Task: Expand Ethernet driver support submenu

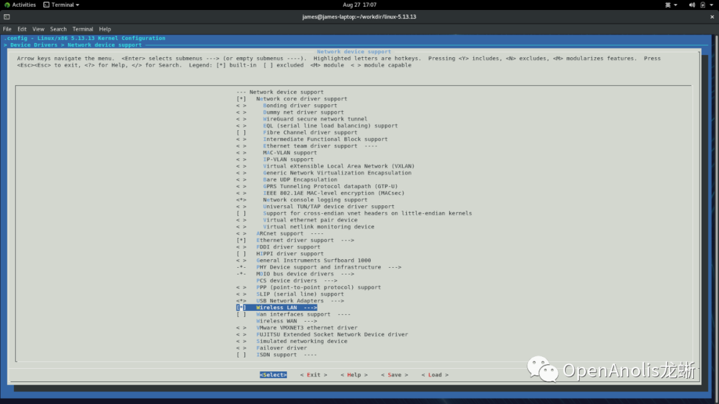Action: (x=305, y=240)
